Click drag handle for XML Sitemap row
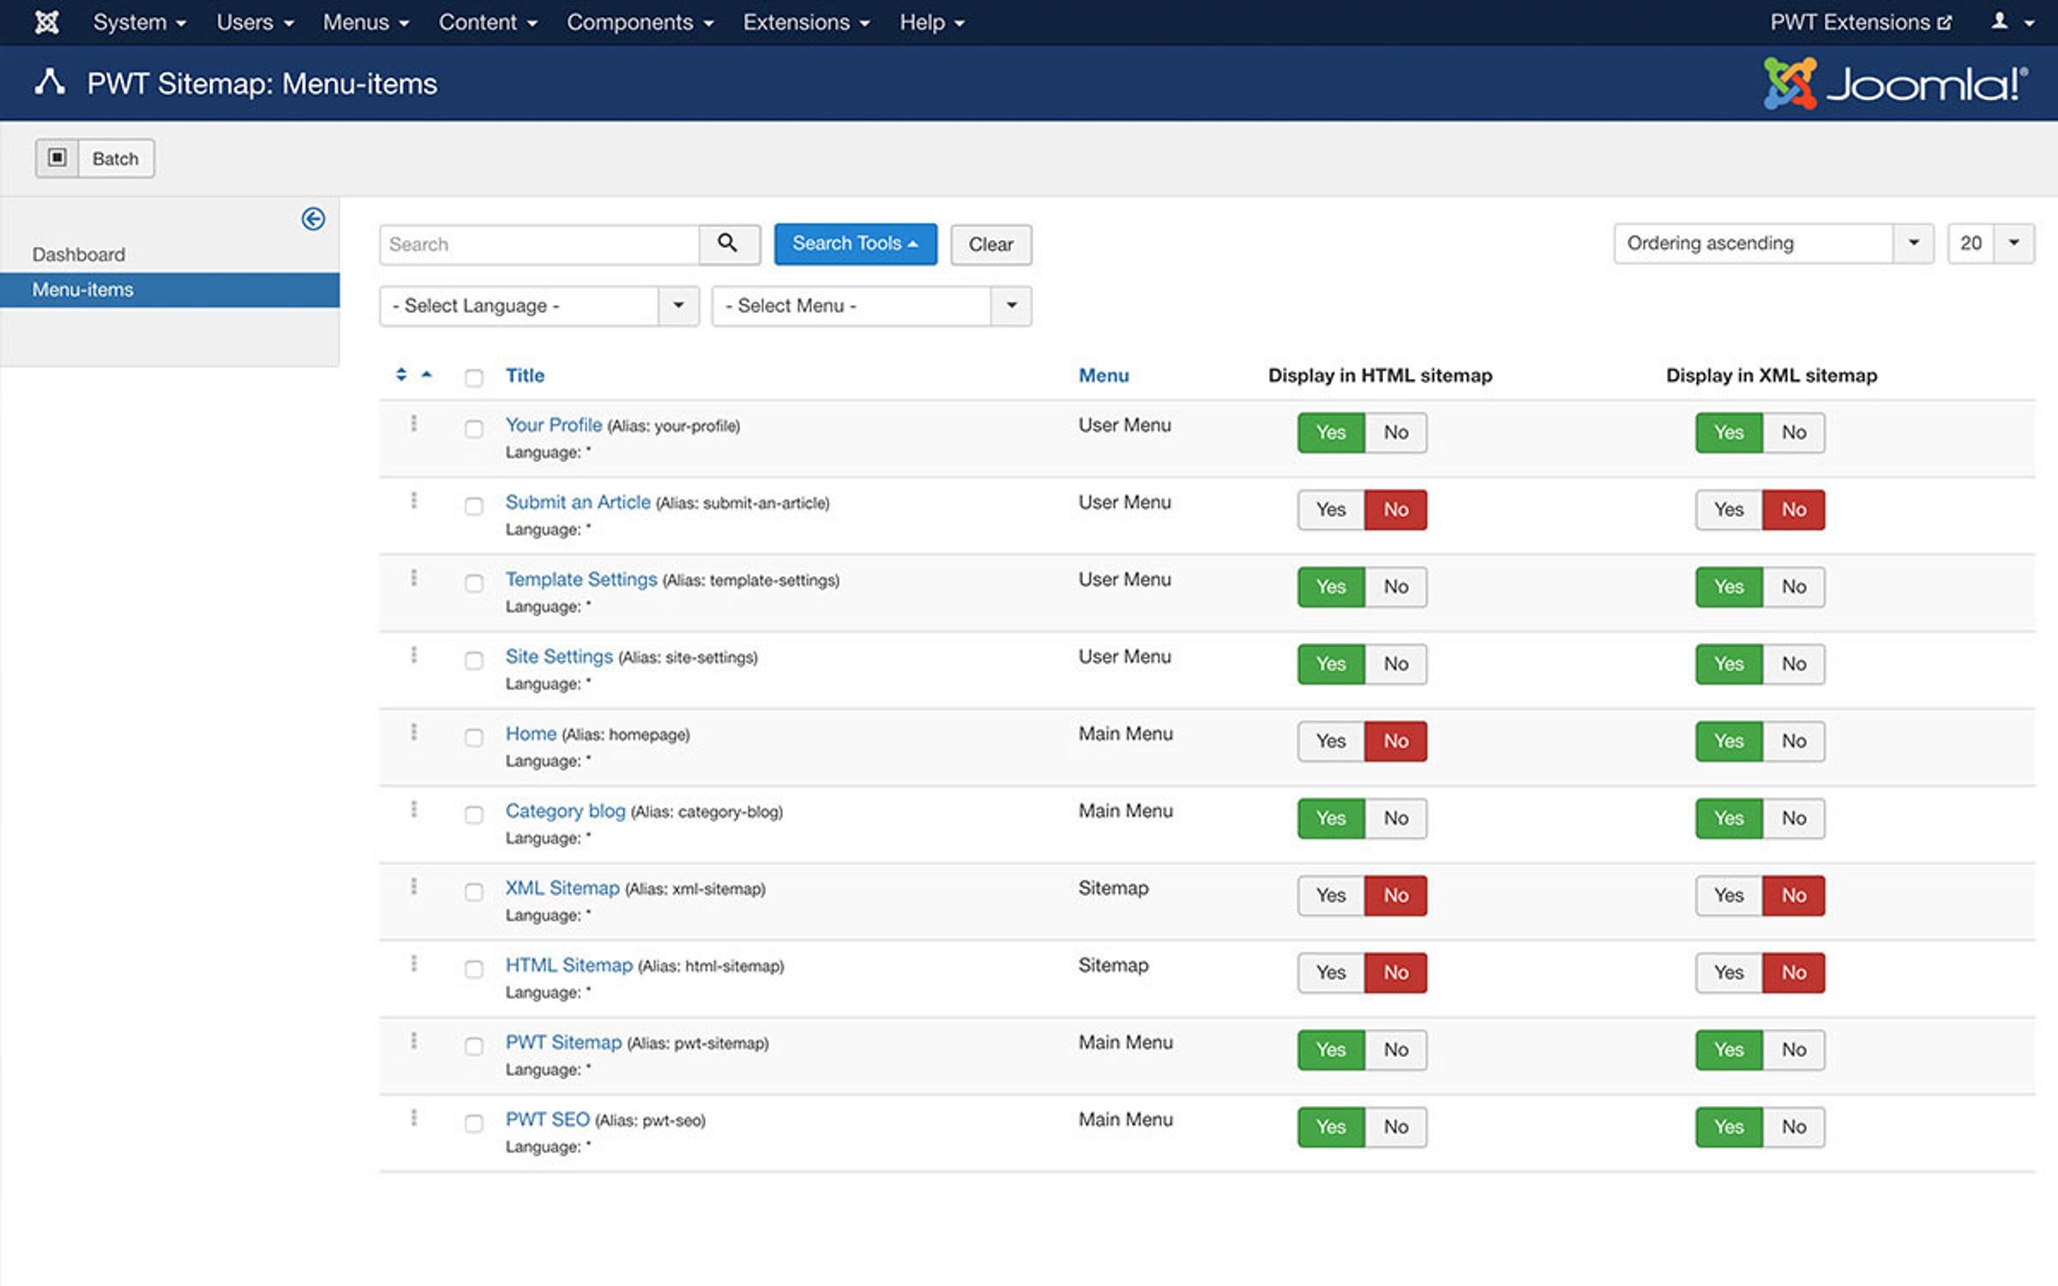Viewport: 2058px width, 1286px height. [414, 886]
